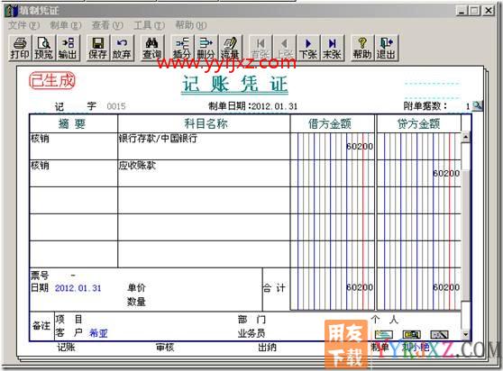Click the 流量 cash flow icon
This screenshot has width=503, height=371.
(x=229, y=48)
